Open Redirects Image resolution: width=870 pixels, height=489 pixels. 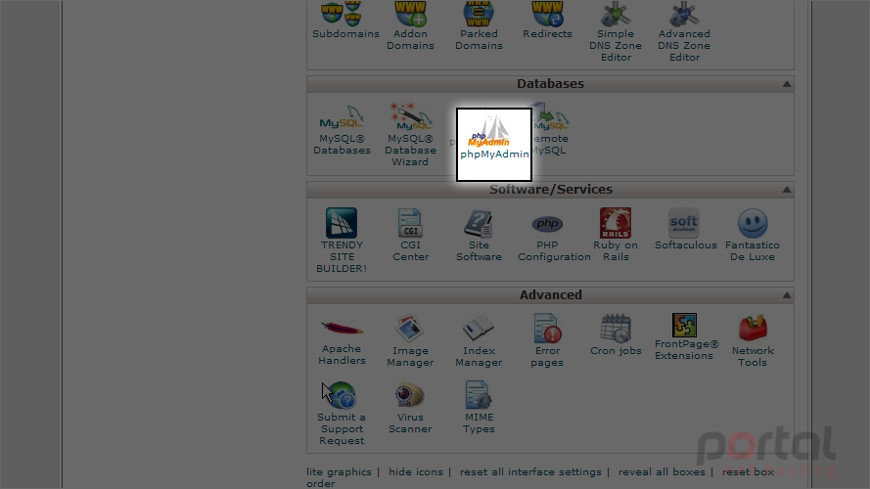(547, 21)
